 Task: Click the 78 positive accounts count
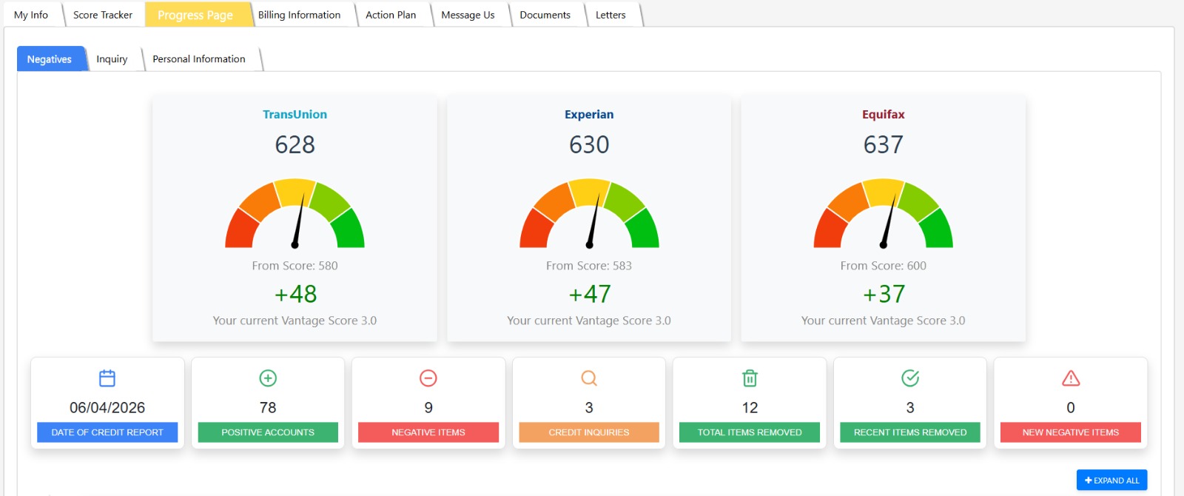[268, 408]
